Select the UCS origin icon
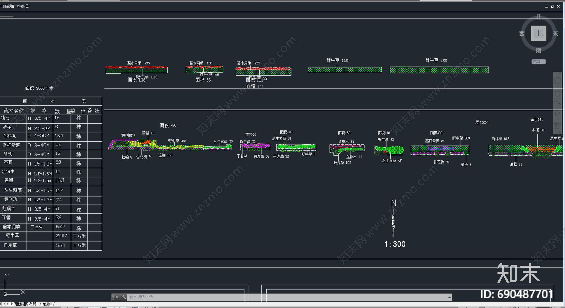This screenshot has width=565, height=308. coord(5,294)
